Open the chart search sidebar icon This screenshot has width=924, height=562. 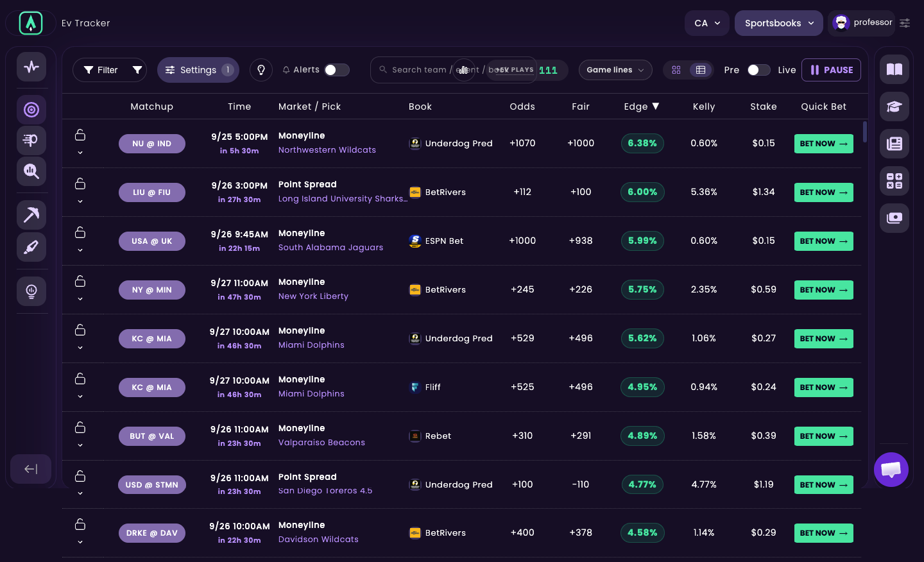pyautogui.click(x=31, y=171)
